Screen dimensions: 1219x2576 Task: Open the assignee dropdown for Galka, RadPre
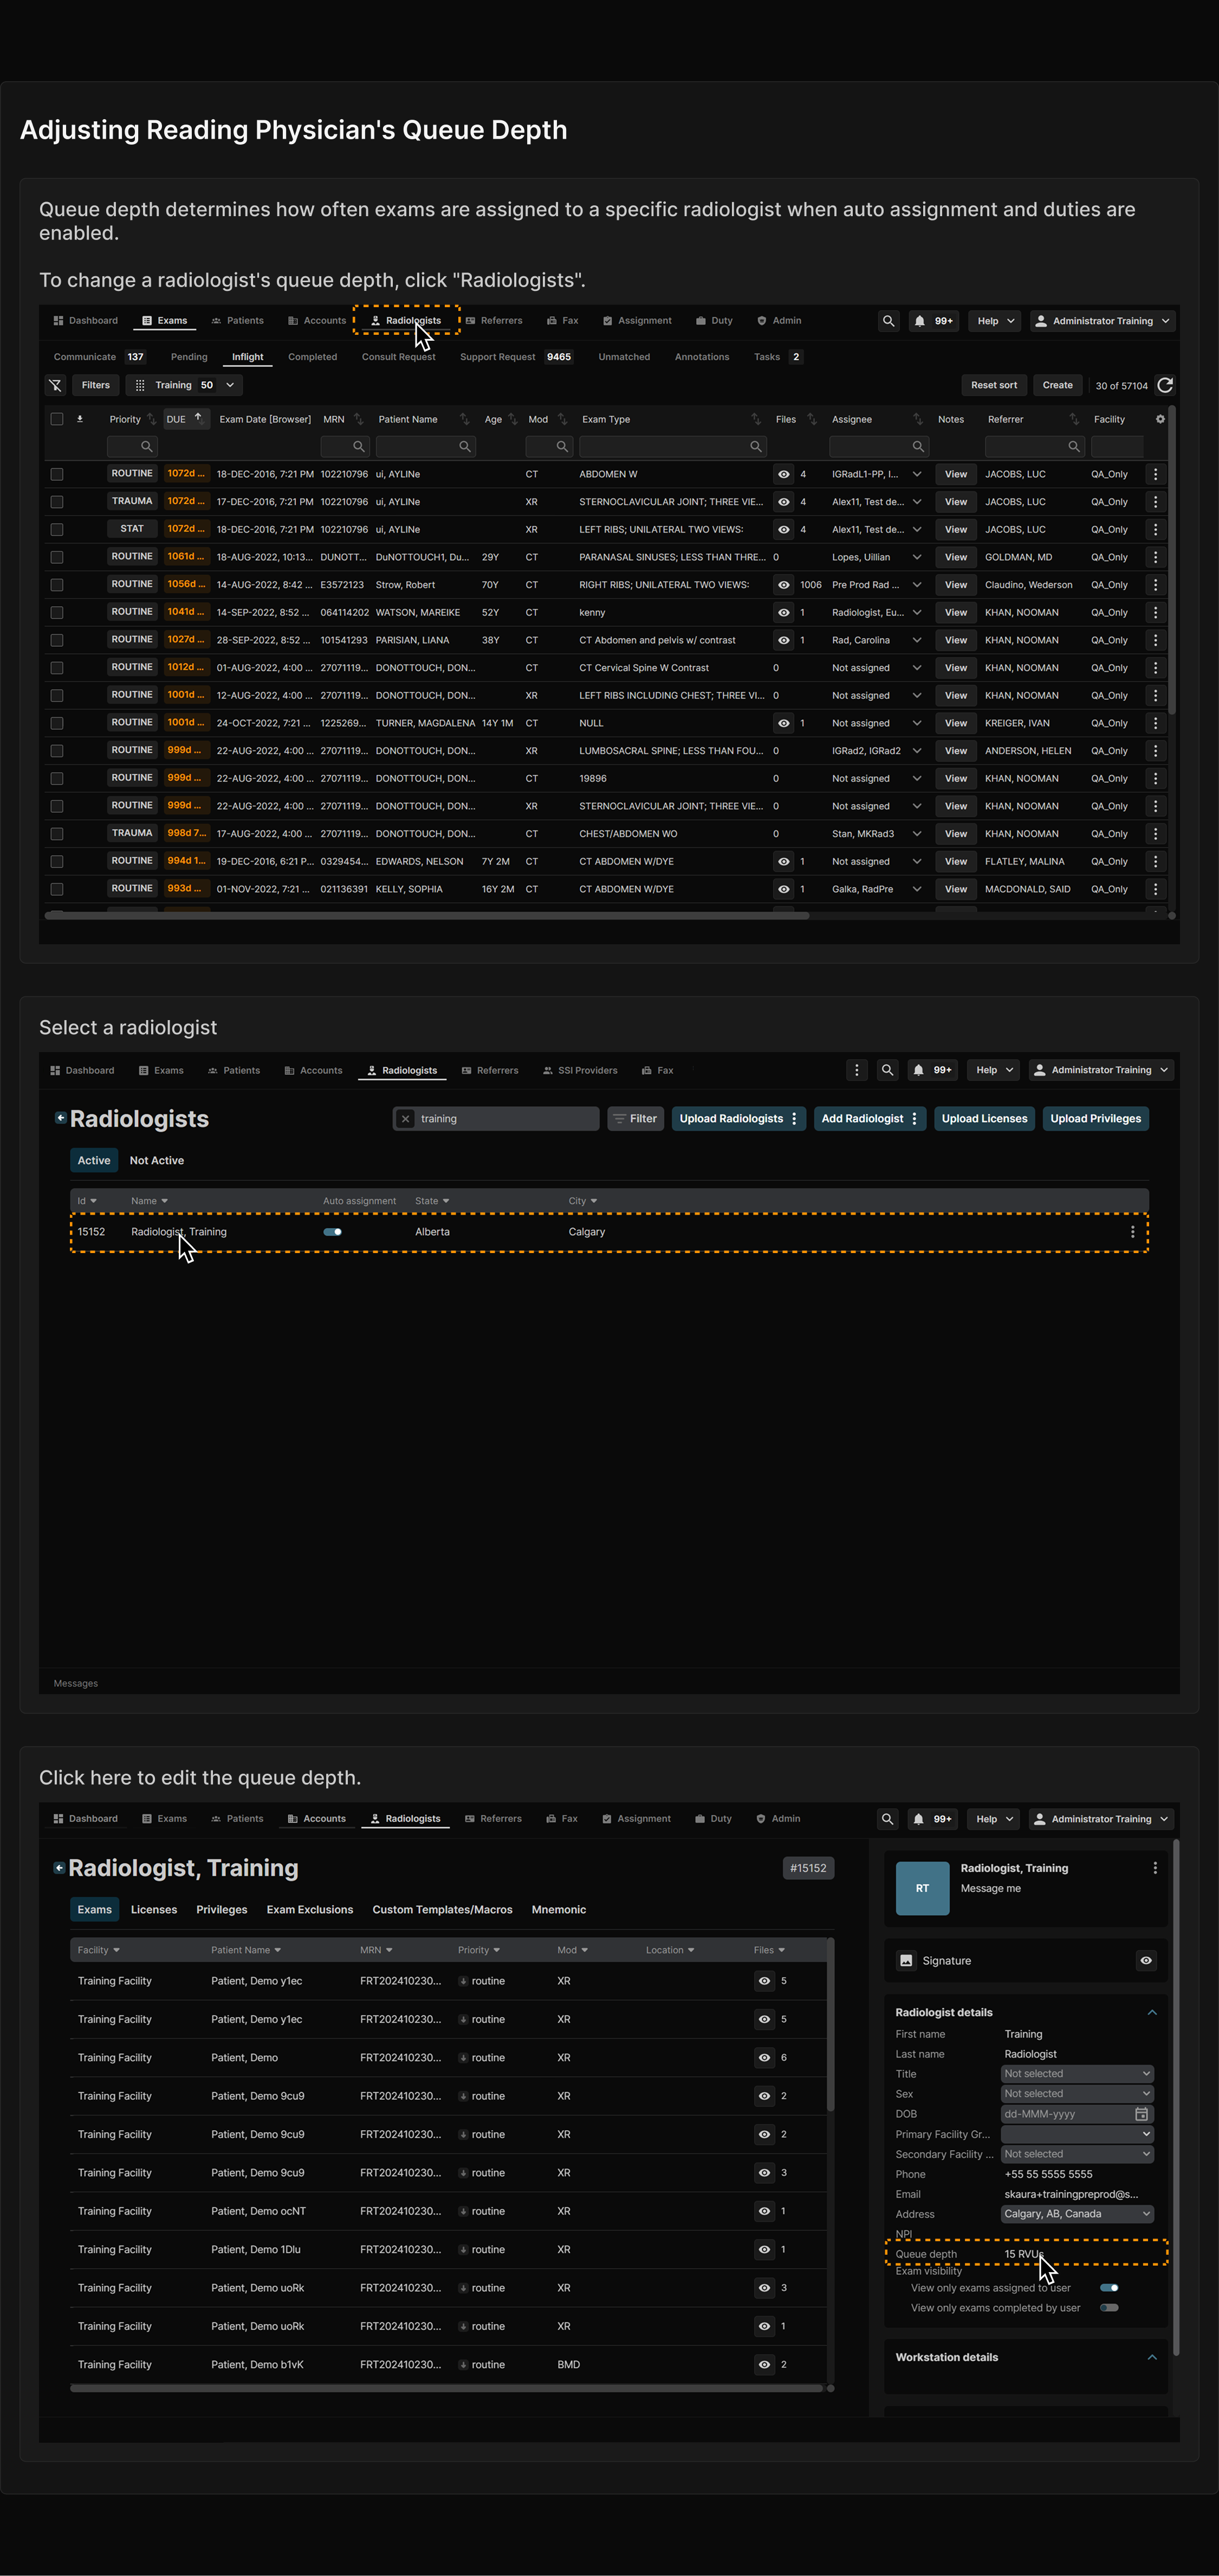tap(917, 889)
